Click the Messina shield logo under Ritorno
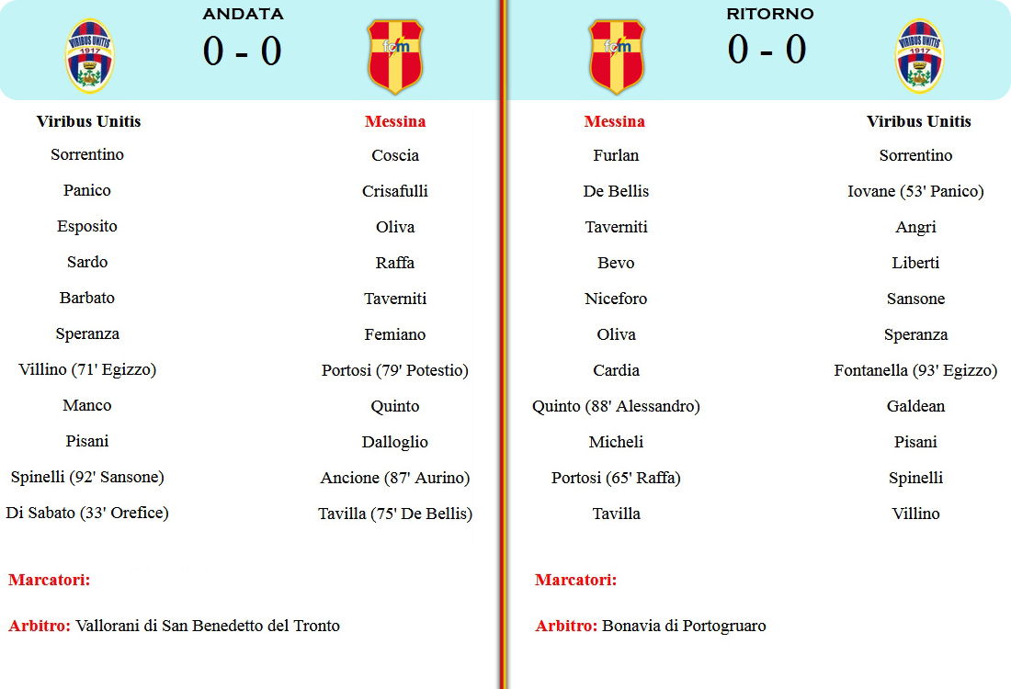Screen dimensions: 1011x689 [617, 57]
